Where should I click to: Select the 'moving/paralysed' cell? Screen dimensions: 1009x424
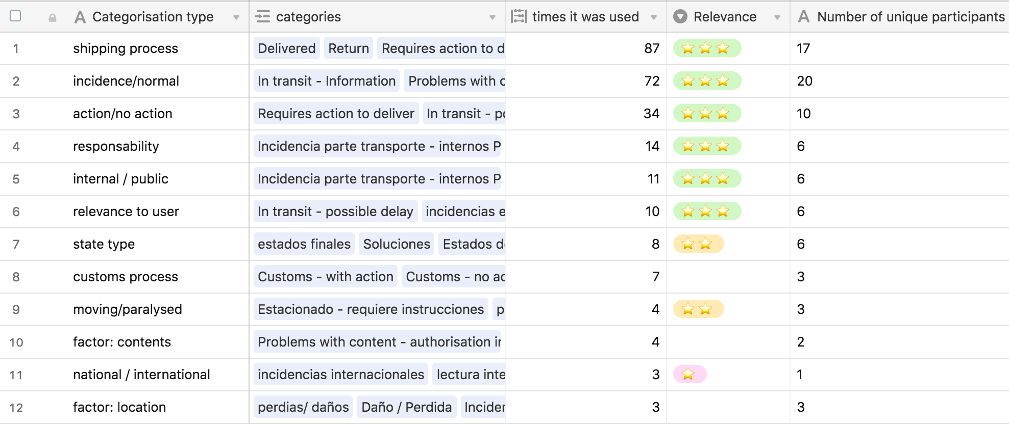click(159, 309)
